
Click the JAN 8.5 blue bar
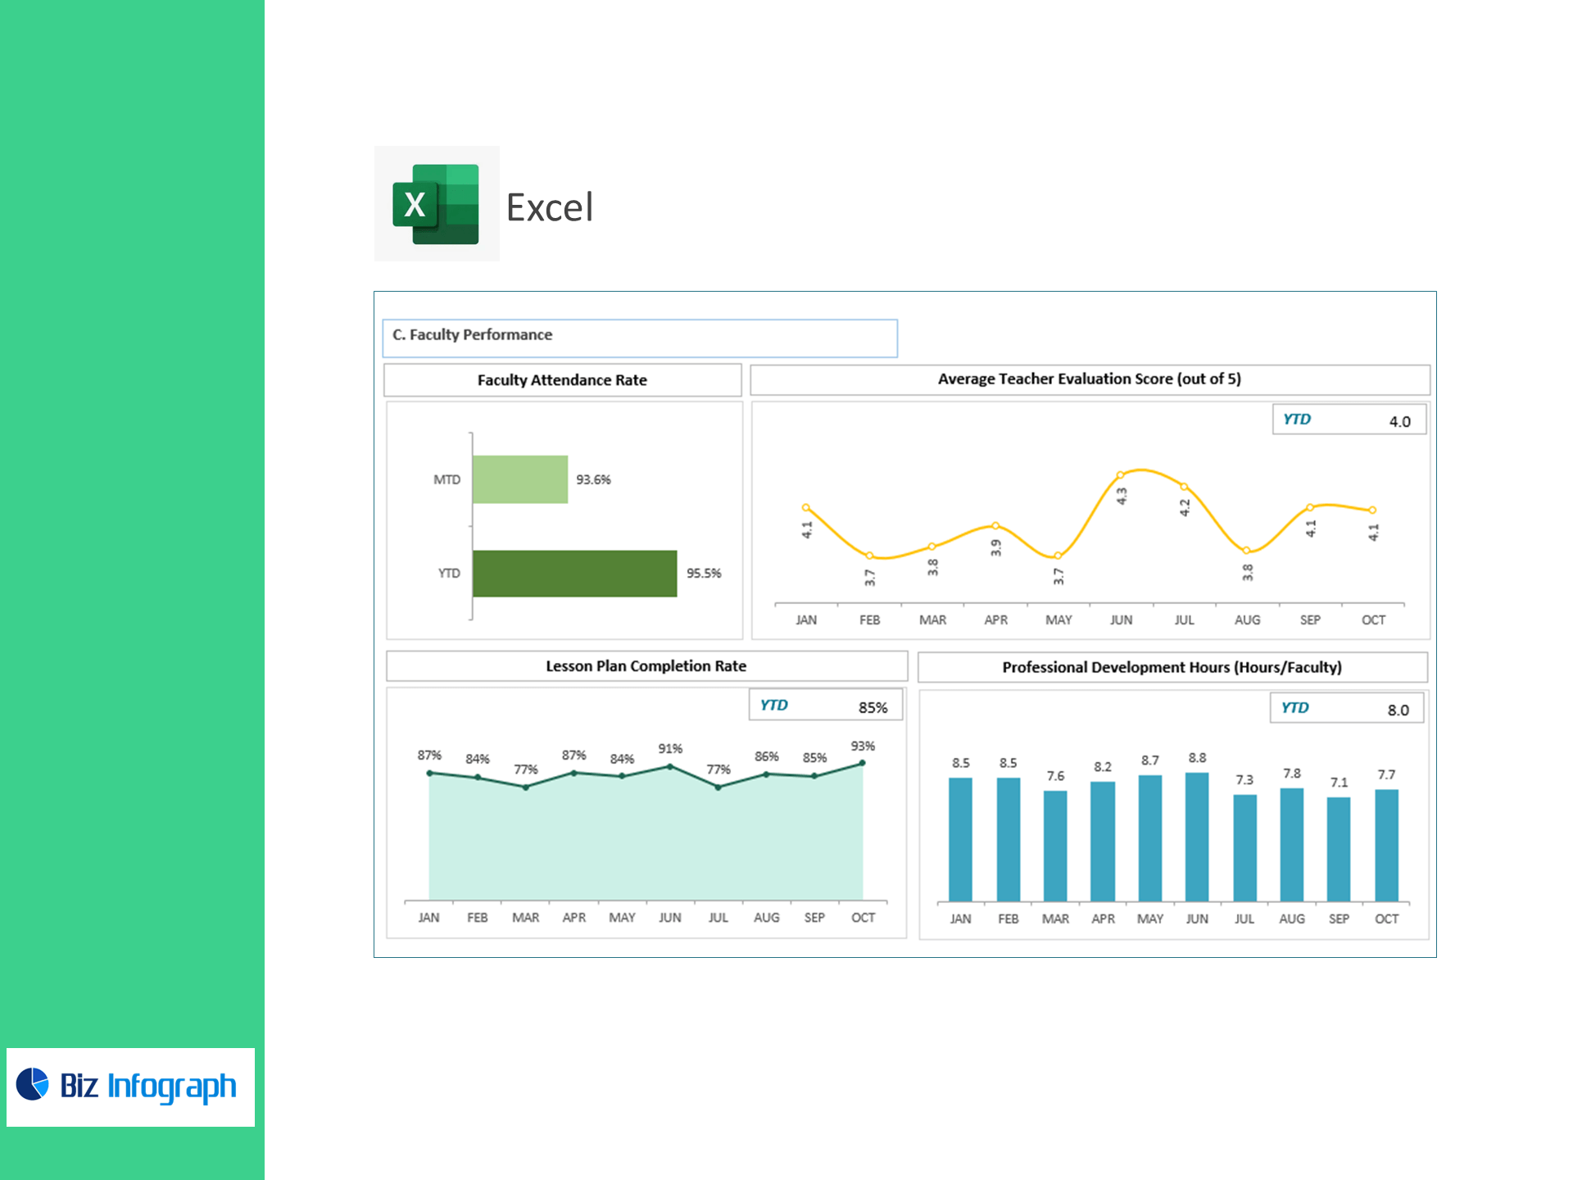coord(960,838)
